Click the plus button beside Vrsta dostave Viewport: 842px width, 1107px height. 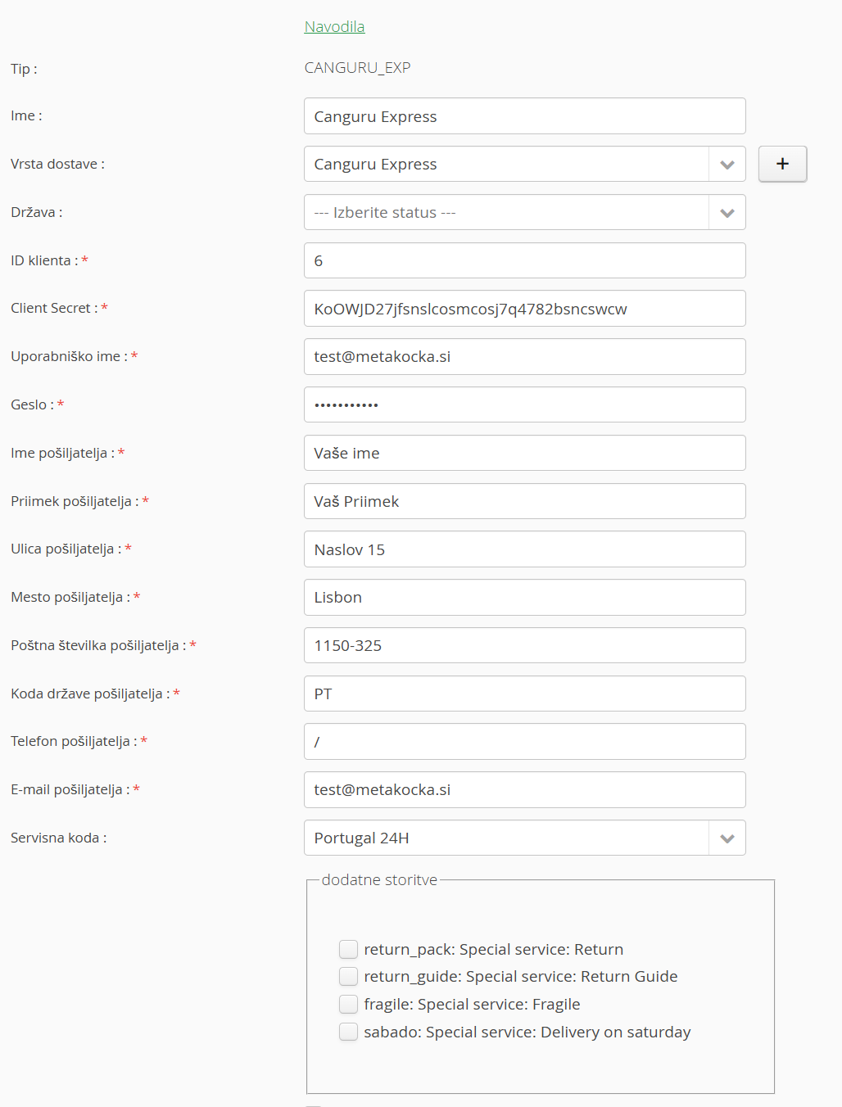(782, 164)
